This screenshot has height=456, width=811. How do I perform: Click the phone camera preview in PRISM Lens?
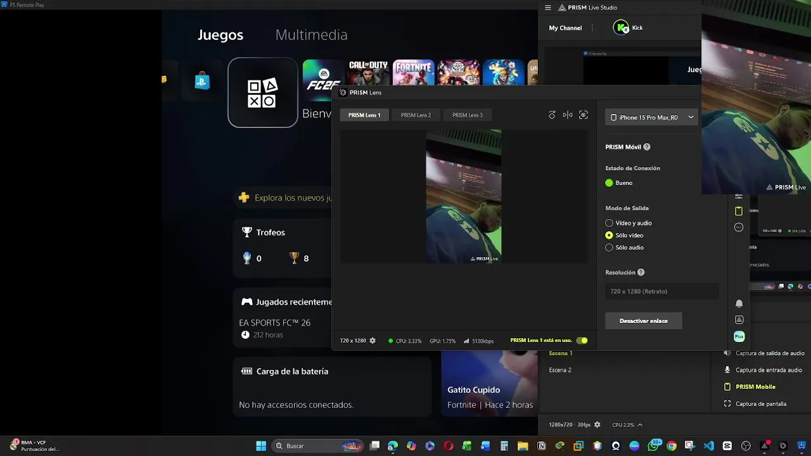(x=464, y=196)
